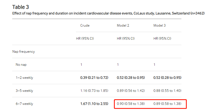This screenshot has height=110, width=210.
Task: Select the HR (95% CI) label under Model 2
Action: point(126,39)
